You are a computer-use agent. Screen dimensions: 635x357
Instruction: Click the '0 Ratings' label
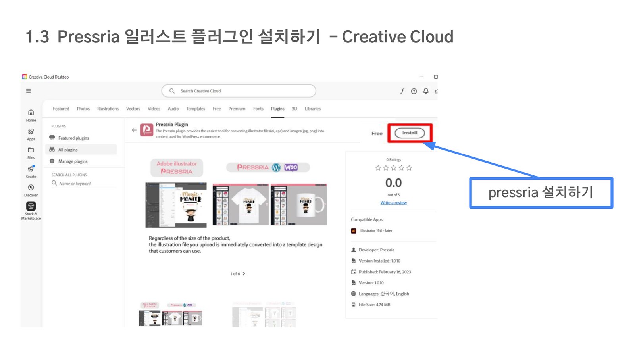(393, 160)
